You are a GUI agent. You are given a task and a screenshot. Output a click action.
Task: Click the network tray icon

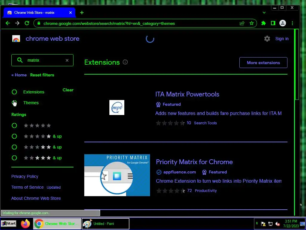pos(270,224)
